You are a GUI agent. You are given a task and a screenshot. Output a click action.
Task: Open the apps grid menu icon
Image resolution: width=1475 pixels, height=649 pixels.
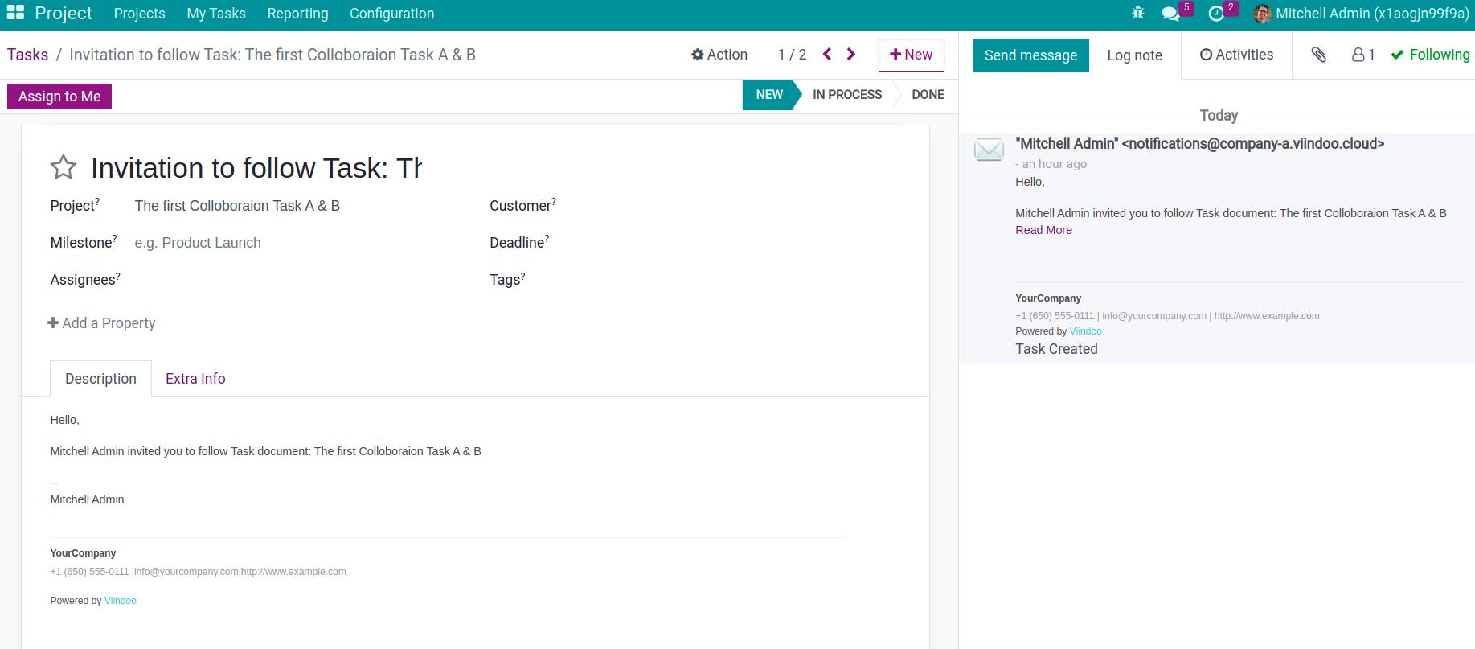point(15,14)
